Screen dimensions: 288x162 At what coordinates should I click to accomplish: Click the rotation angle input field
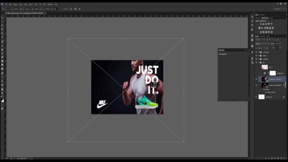(x=55, y=9)
